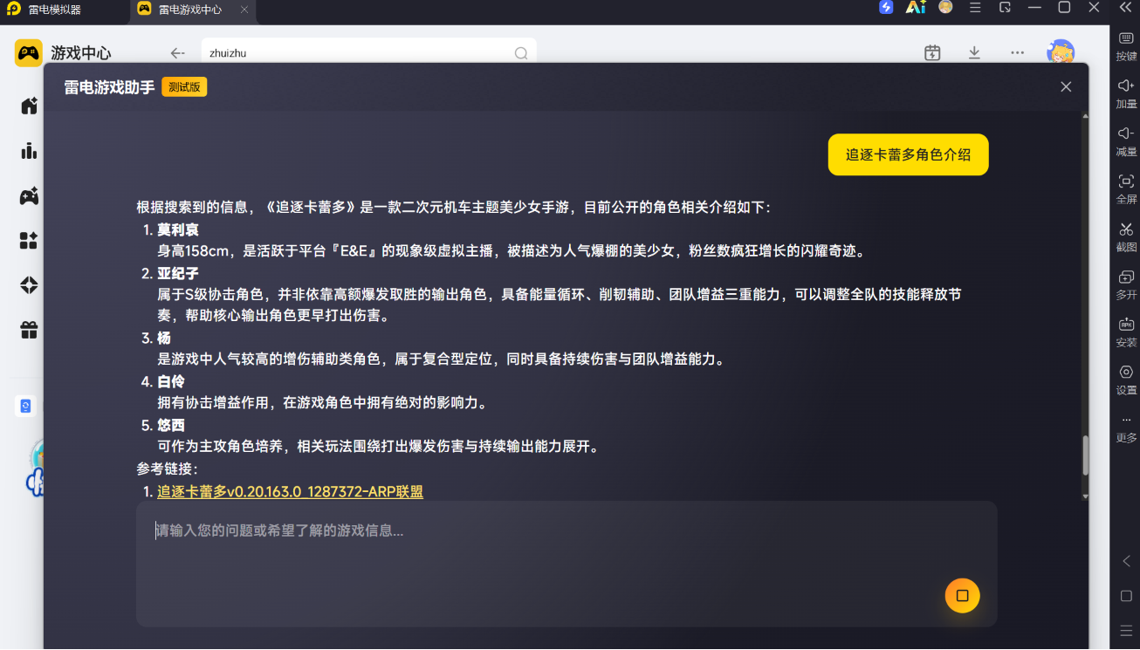
Task: Toggle 全屏 fullscreen mode
Action: point(1126,189)
